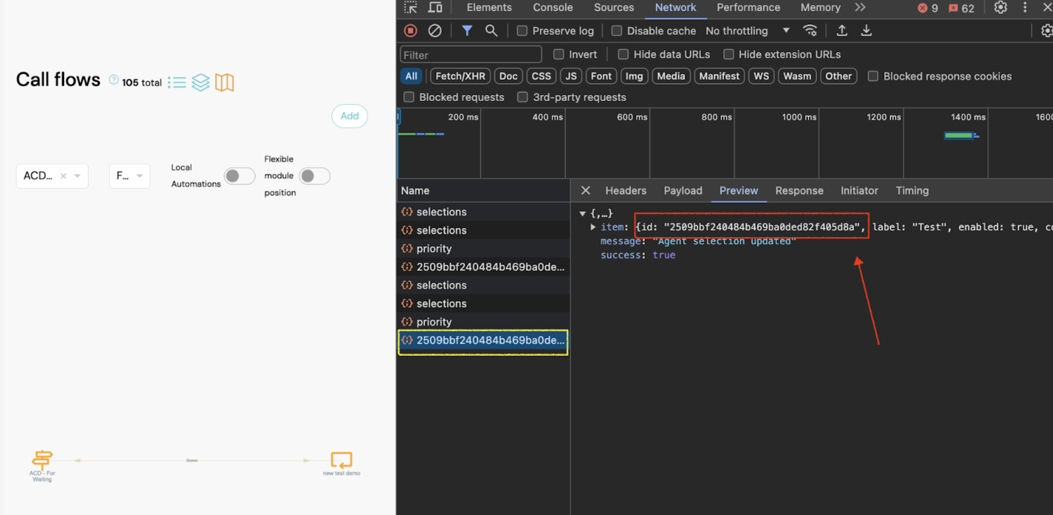Toggle the Local Automations switch

click(x=239, y=176)
